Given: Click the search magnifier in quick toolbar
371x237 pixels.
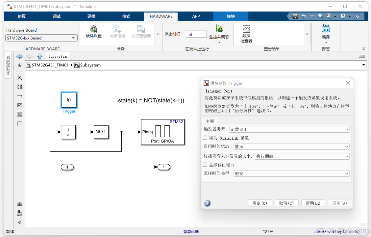Looking at the screenshot, I should click(x=320, y=16).
